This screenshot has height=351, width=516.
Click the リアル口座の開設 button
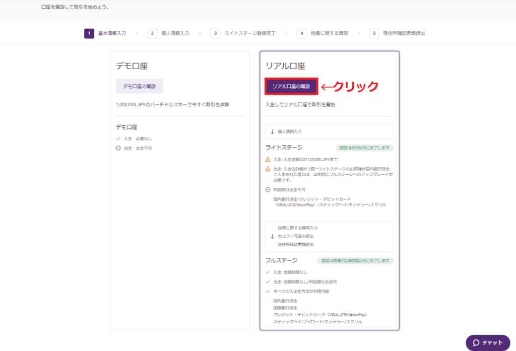coord(292,87)
